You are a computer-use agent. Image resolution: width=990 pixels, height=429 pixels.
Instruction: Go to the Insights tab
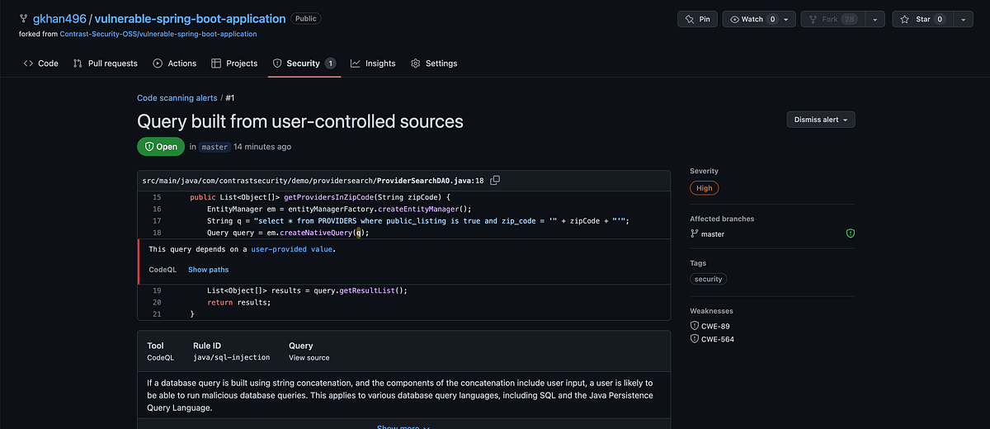click(x=373, y=64)
